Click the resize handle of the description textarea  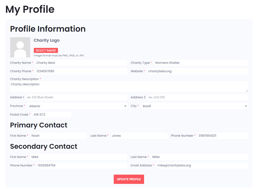247,91
